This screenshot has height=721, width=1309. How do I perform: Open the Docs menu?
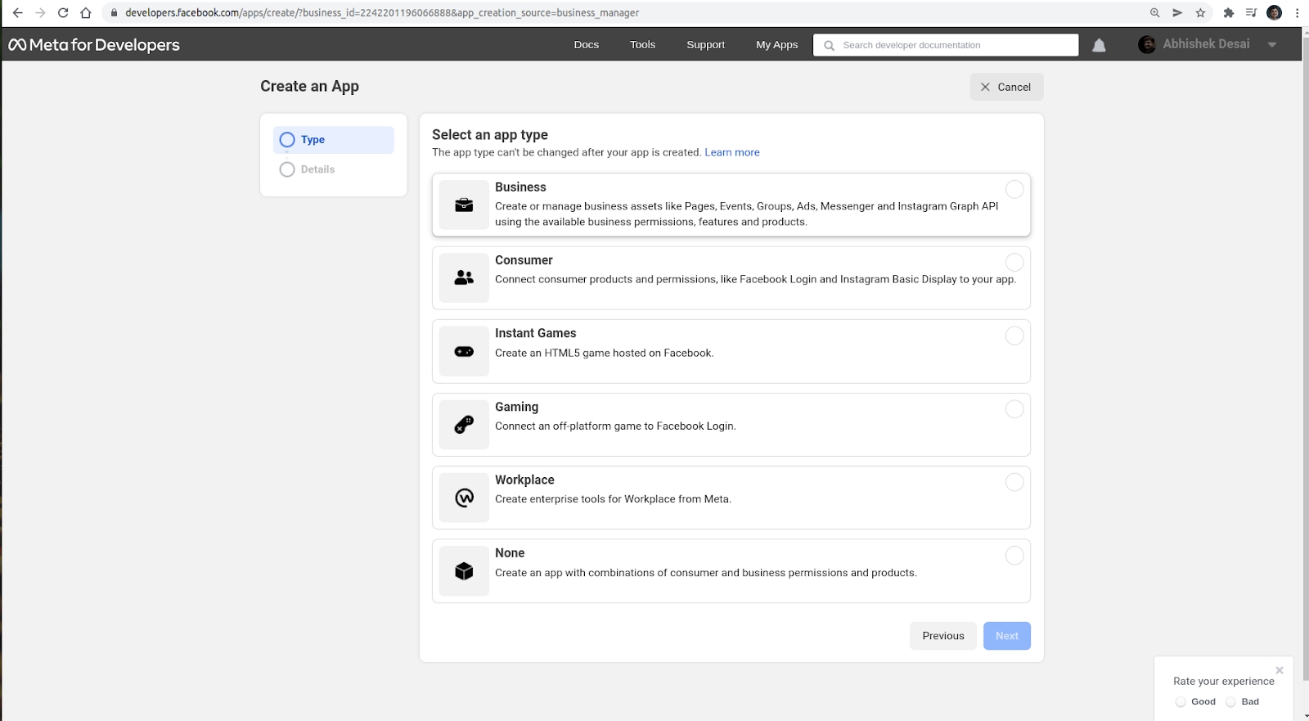(x=587, y=45)
